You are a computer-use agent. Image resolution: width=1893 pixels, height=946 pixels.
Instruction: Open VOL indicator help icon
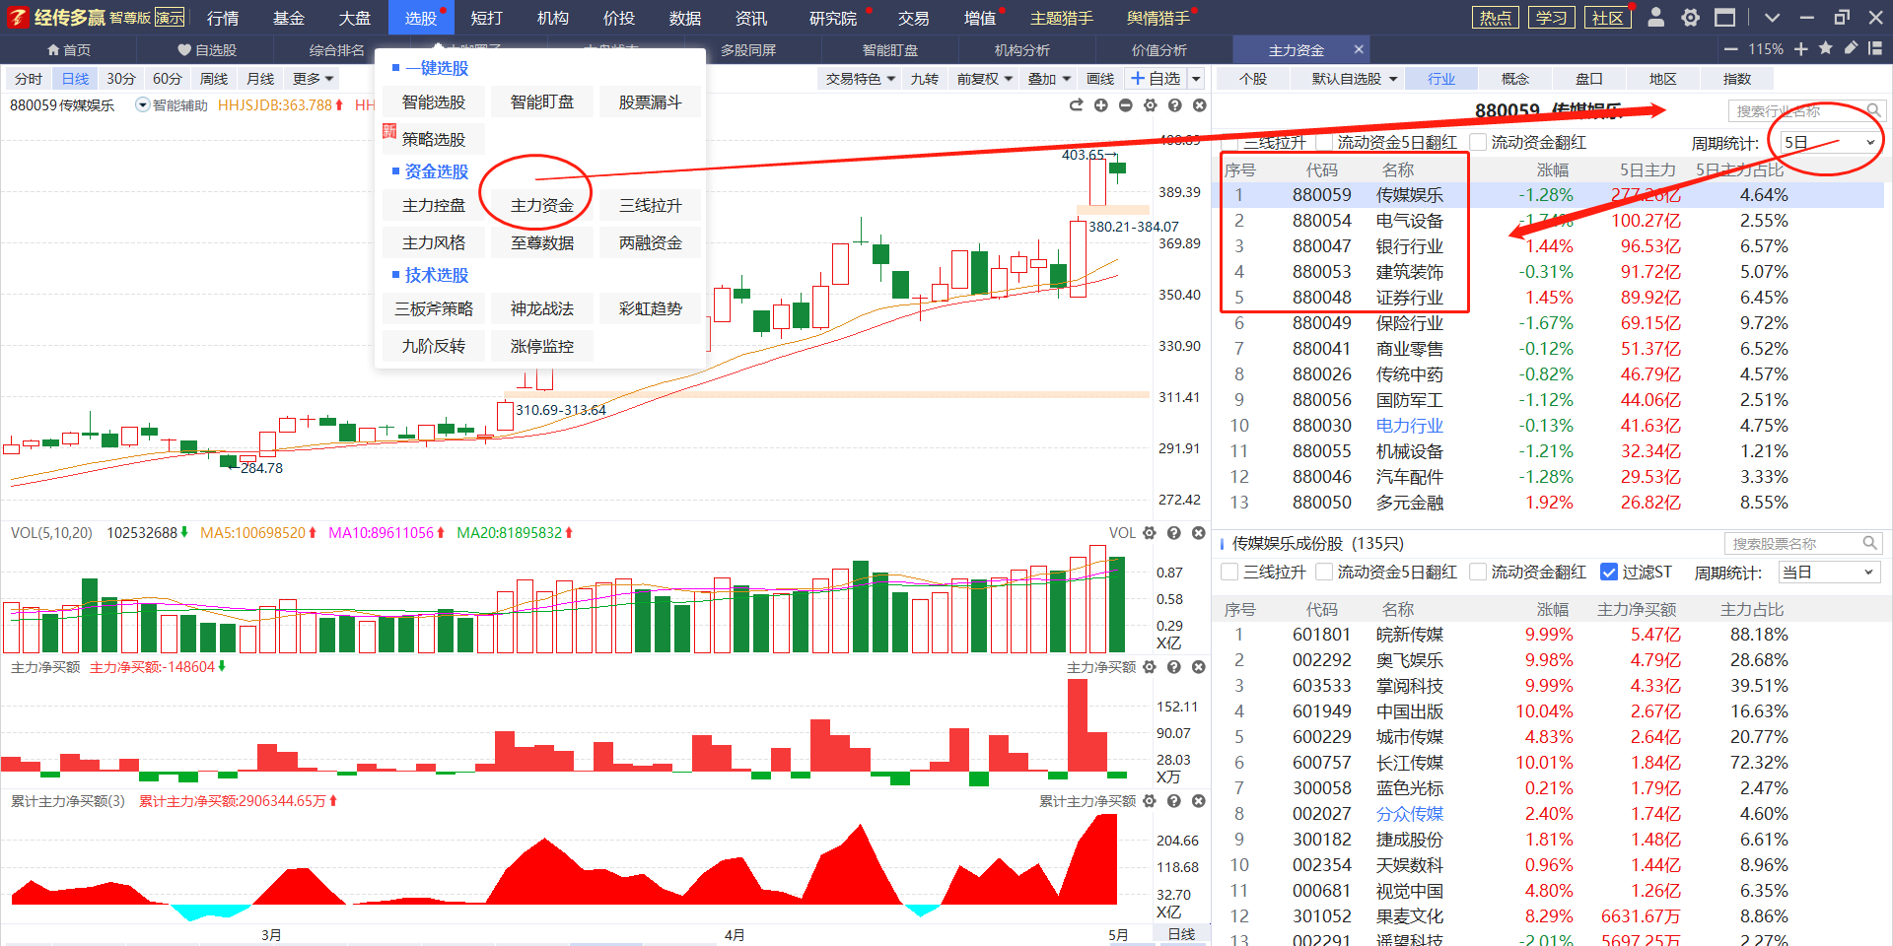coord(1174,533)
